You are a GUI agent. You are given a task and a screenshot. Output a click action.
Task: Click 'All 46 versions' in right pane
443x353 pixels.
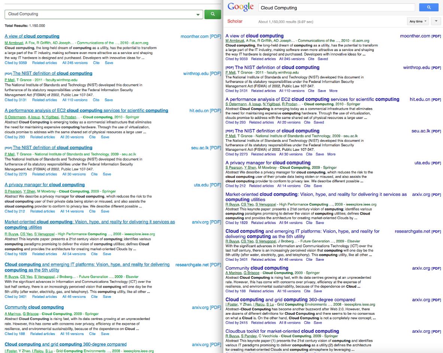291,260
